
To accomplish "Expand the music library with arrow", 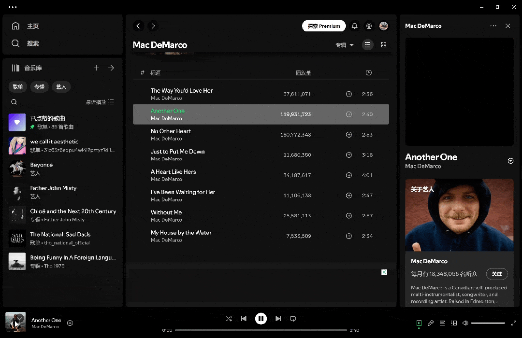I will click(111, 68).
